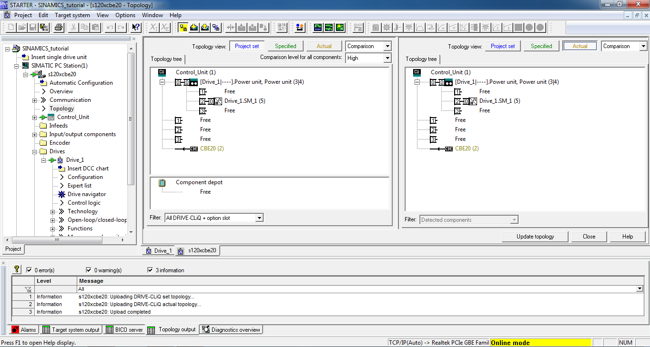Select Overview in the project tree

click(61, 91)
